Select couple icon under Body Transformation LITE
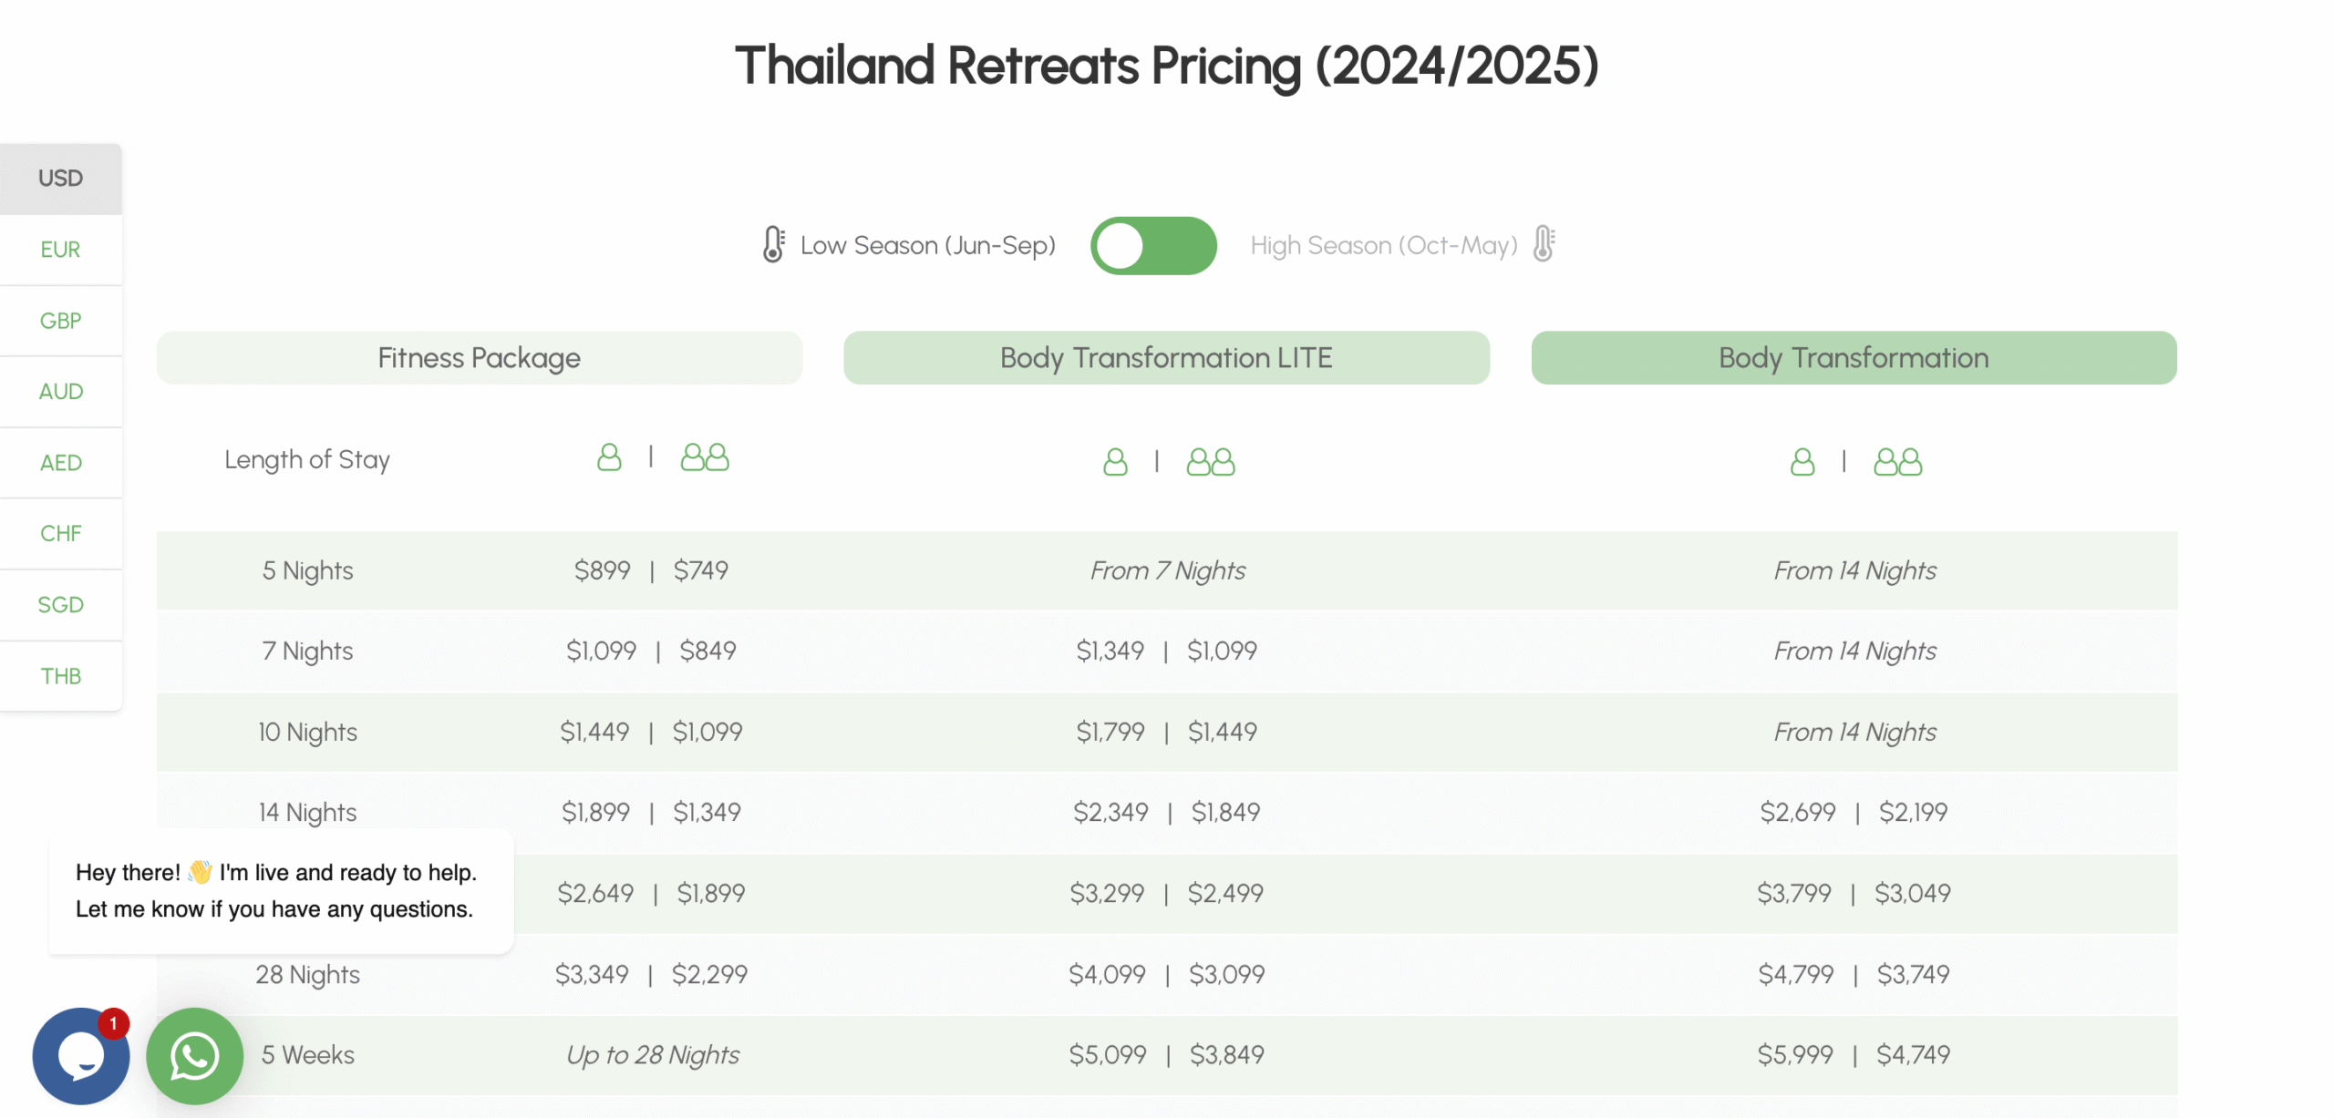This screenshot has width=2334, height=1118. tap(1211, 462)
